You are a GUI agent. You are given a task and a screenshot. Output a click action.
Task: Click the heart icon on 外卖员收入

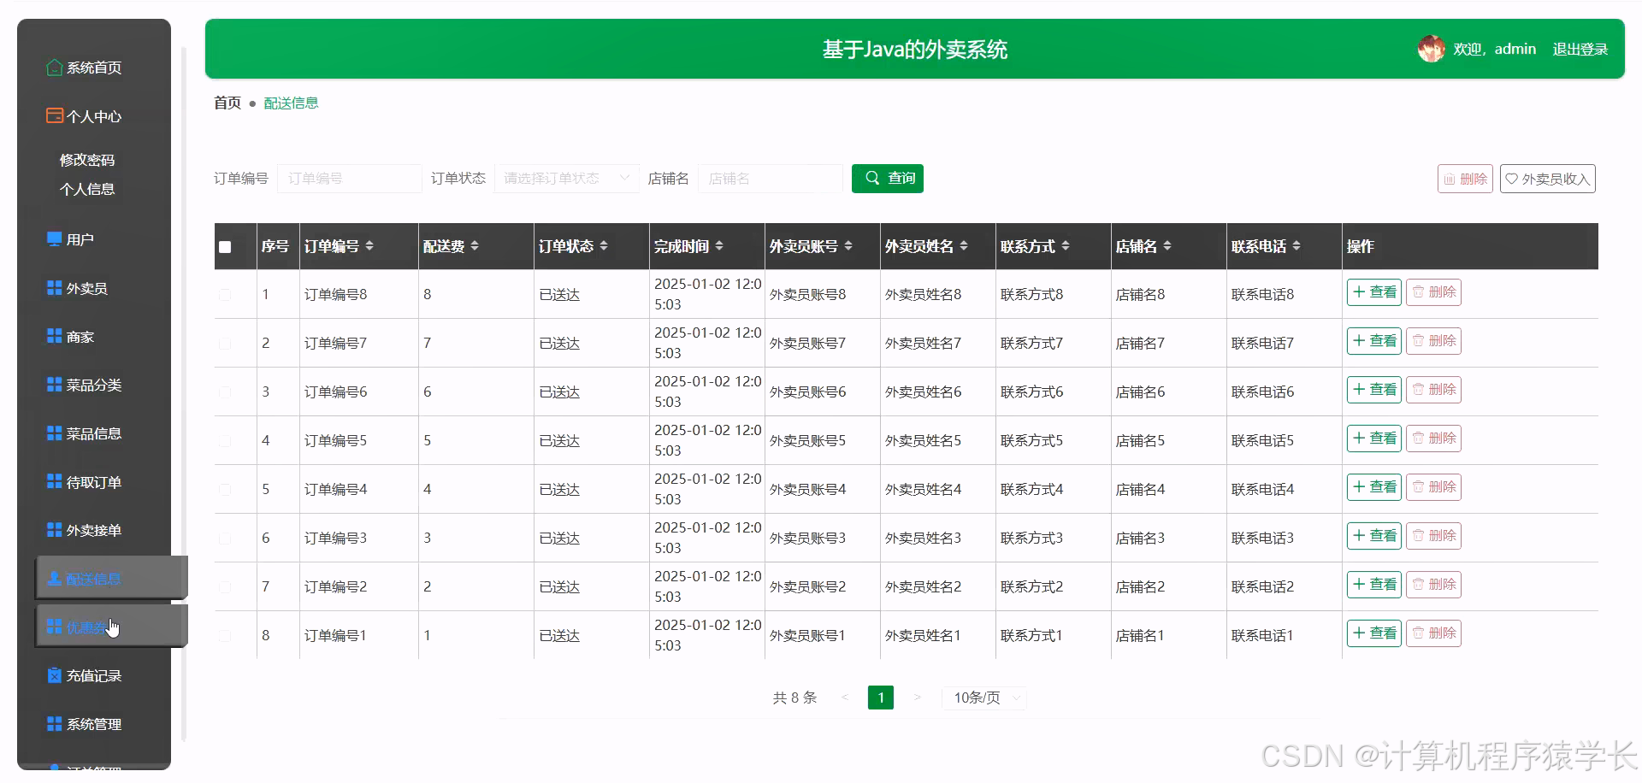coord(1512,179)
